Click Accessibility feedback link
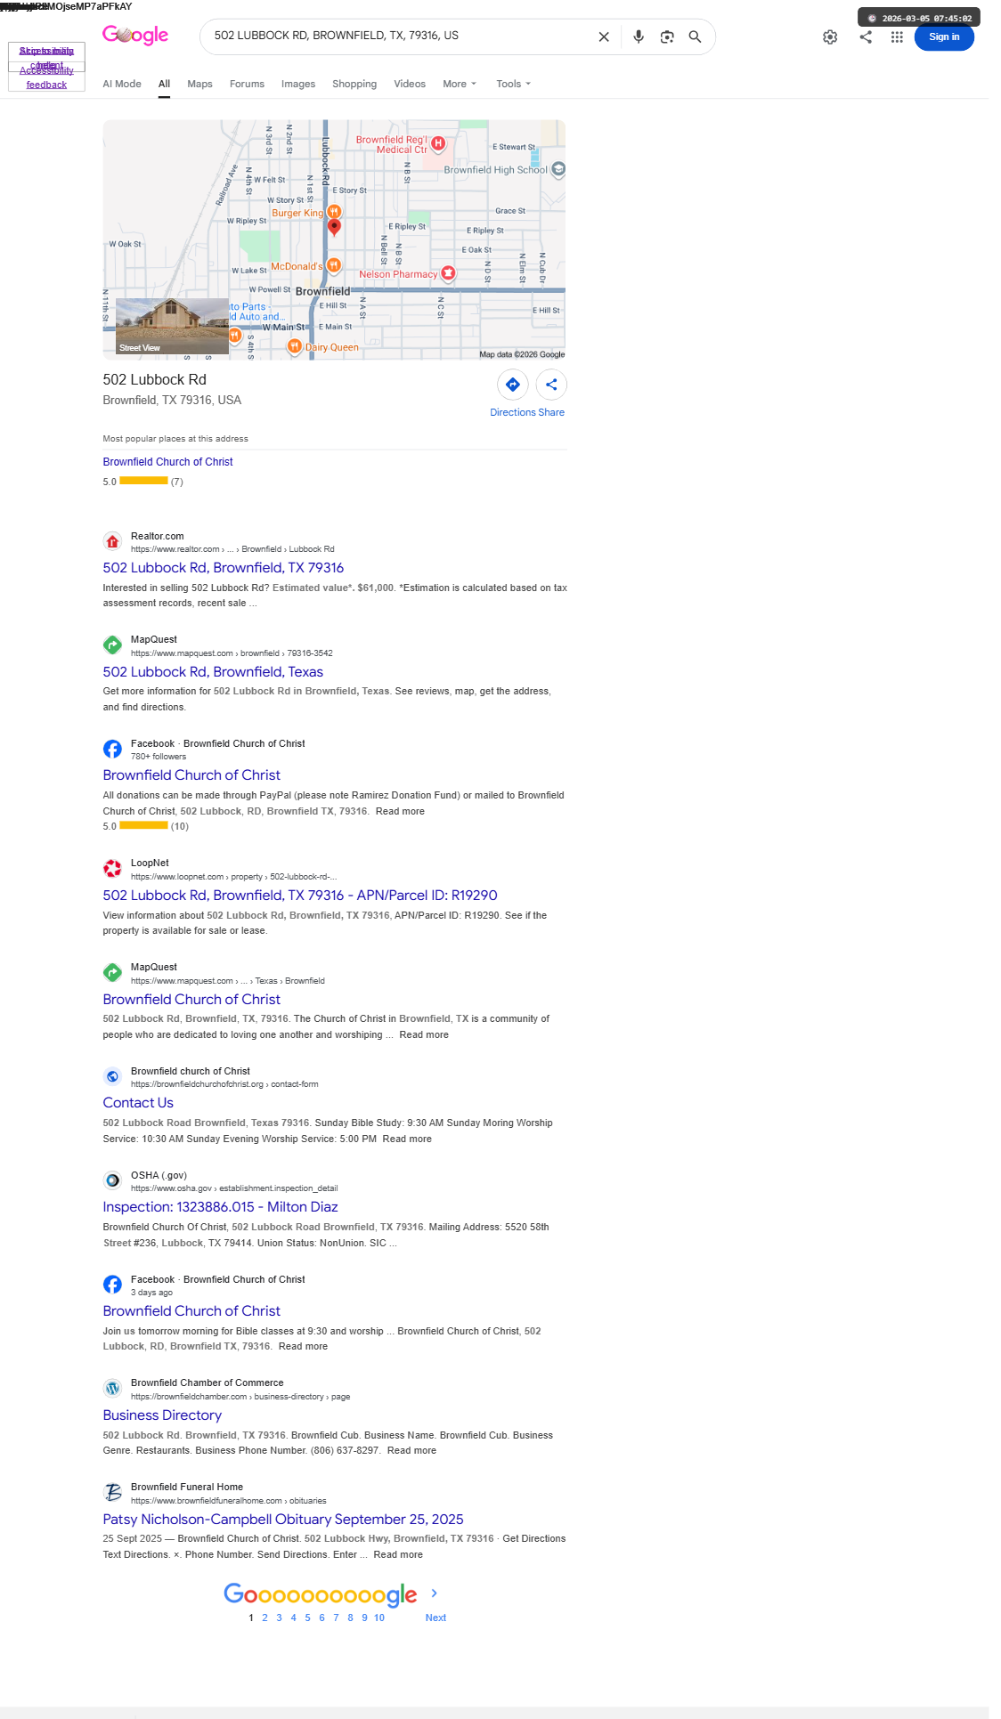Image resolution: width=1001 pixels, height=1719 pixels. tap(46, 77)
